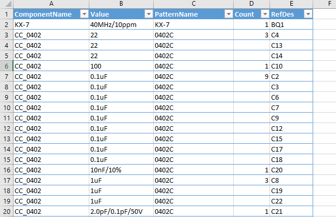Viewport: 336px width, 217px height.
Task: Select the C13 RefDes cell
Action: click(x=291, y=45)
